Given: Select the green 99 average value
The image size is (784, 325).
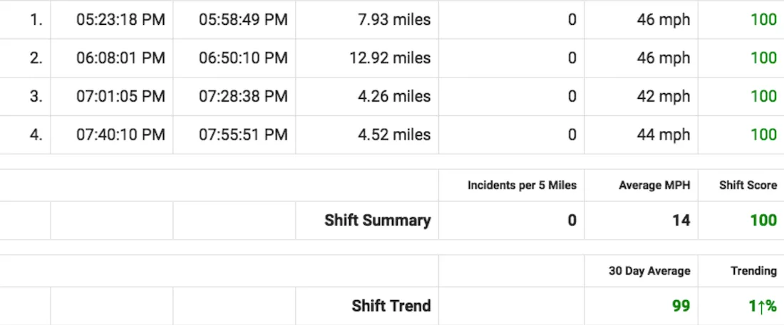Looking at the screenshot, I should (x=681, y=306).
